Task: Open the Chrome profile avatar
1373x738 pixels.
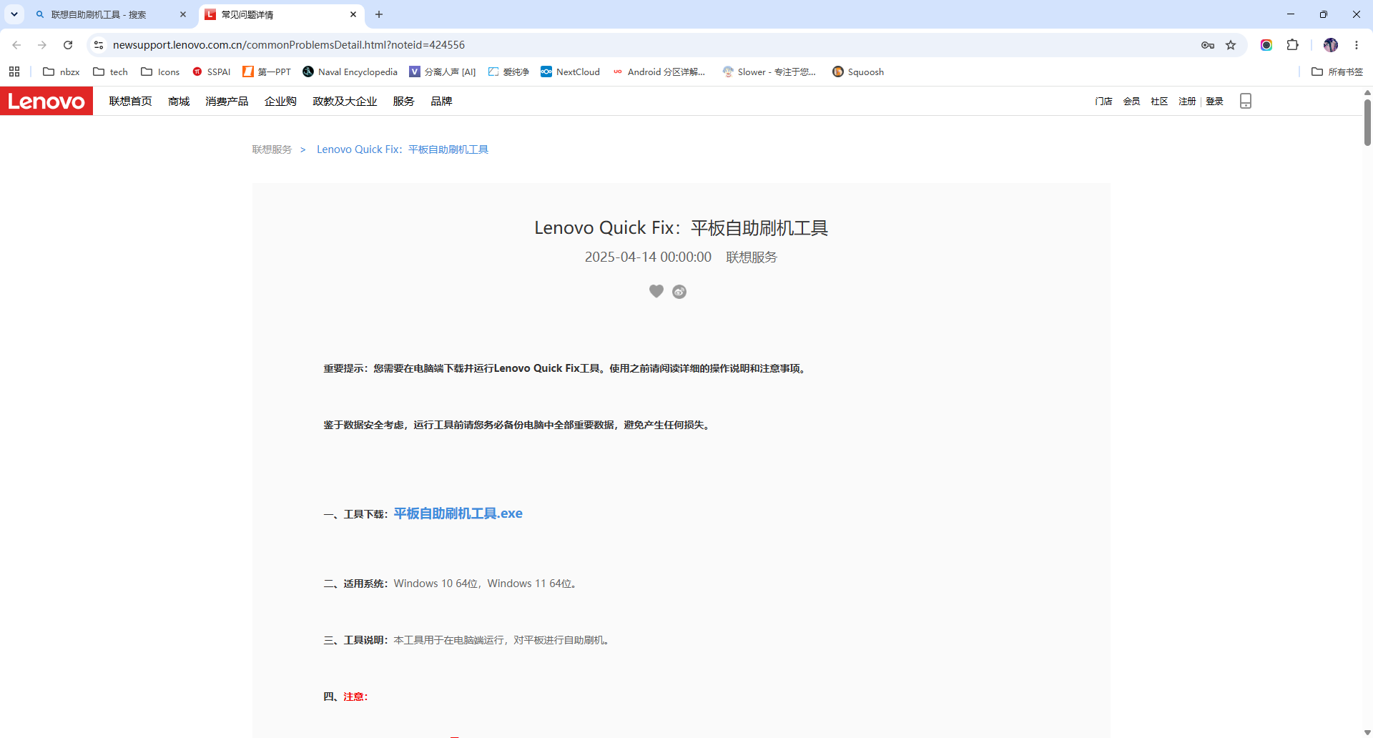Action: (x=1331, y=45)
